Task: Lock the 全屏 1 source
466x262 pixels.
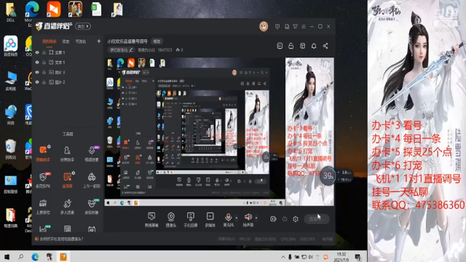Action: (44, 52)
